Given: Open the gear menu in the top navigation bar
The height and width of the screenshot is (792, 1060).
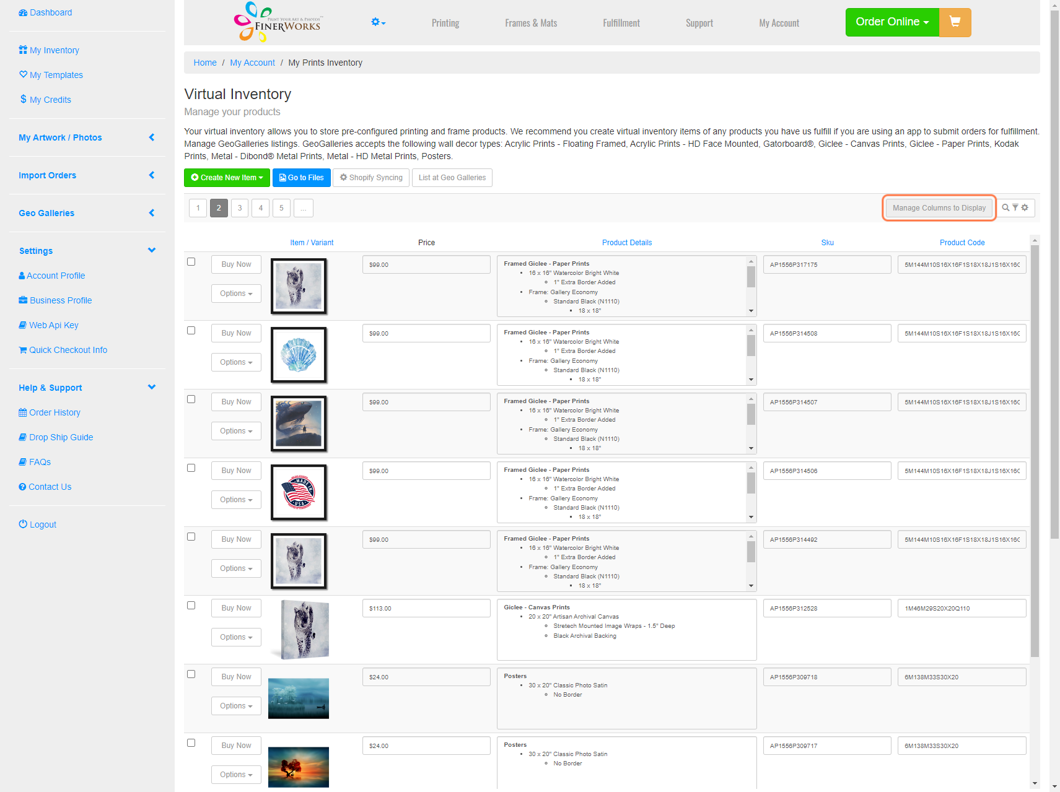Looking at the screenshot, I should pos(378,22).
